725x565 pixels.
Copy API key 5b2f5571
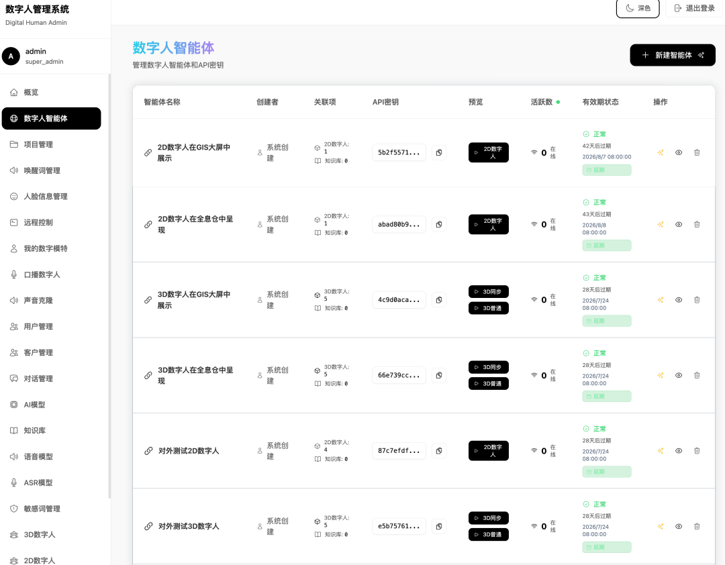pyautogui.click(x=439, y=152)
